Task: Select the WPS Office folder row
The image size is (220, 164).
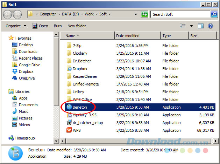Action: [140, 100]
